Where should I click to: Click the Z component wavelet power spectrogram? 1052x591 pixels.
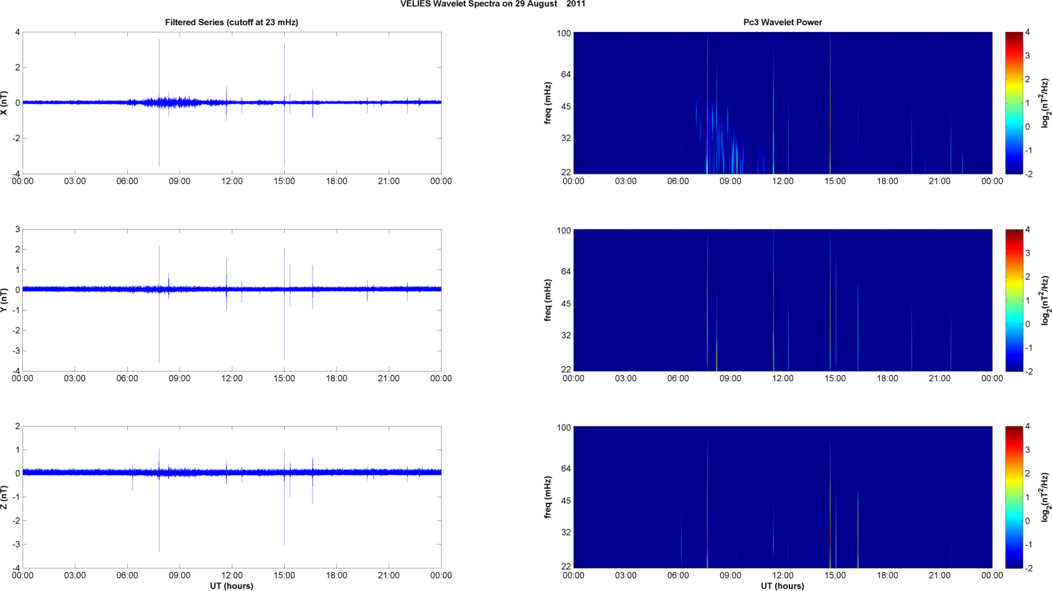783,497
